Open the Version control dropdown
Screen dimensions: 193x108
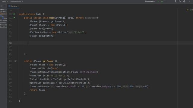(17, 1)
